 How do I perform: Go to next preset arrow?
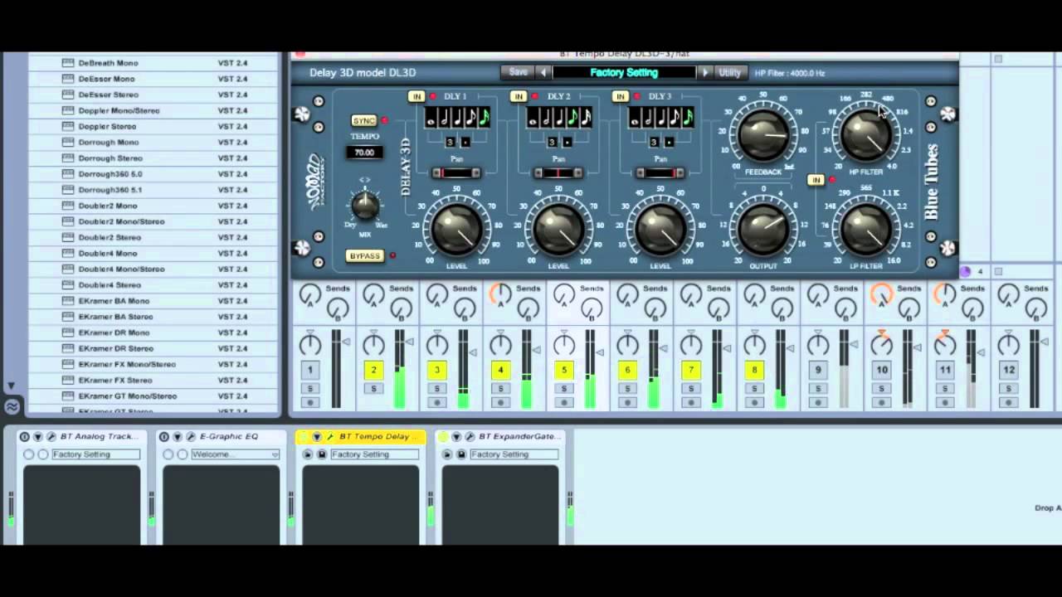coord(705,73)
